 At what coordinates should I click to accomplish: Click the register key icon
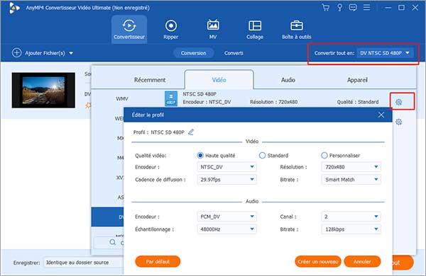pos(339,7)
